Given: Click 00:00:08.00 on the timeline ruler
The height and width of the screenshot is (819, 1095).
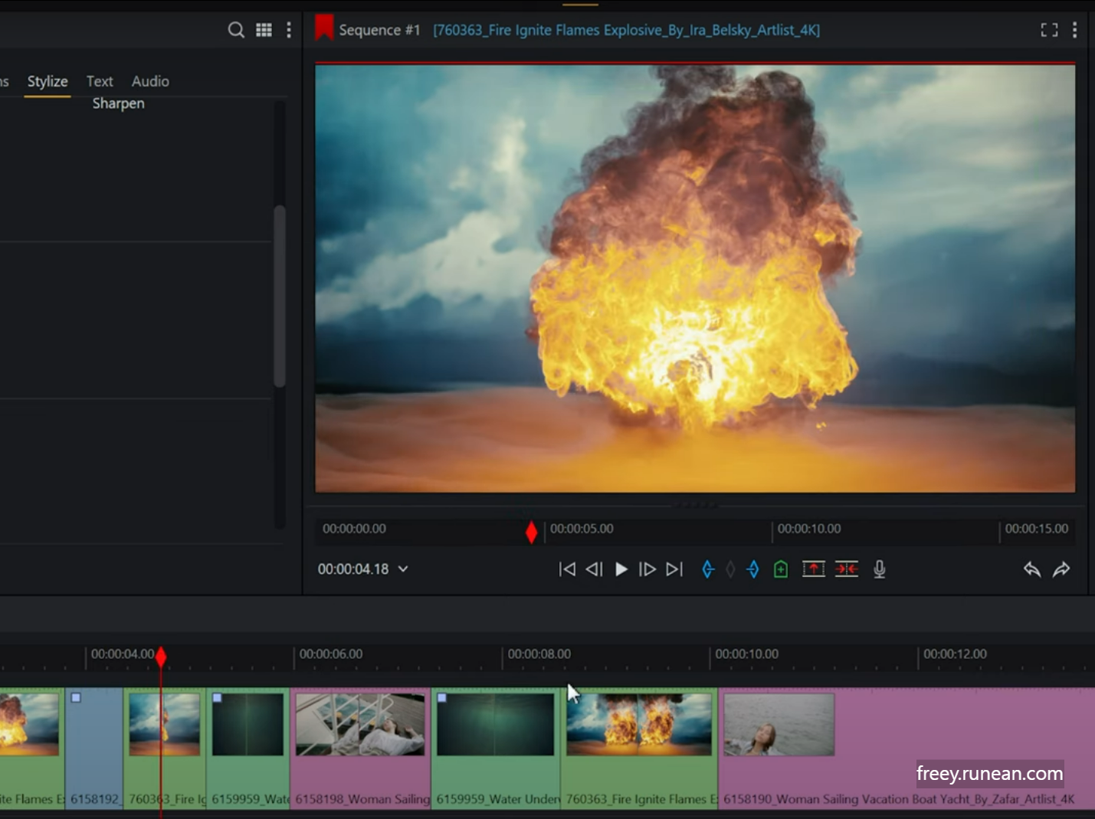Looking at the screenshot, I should click(x=539, y=654).
